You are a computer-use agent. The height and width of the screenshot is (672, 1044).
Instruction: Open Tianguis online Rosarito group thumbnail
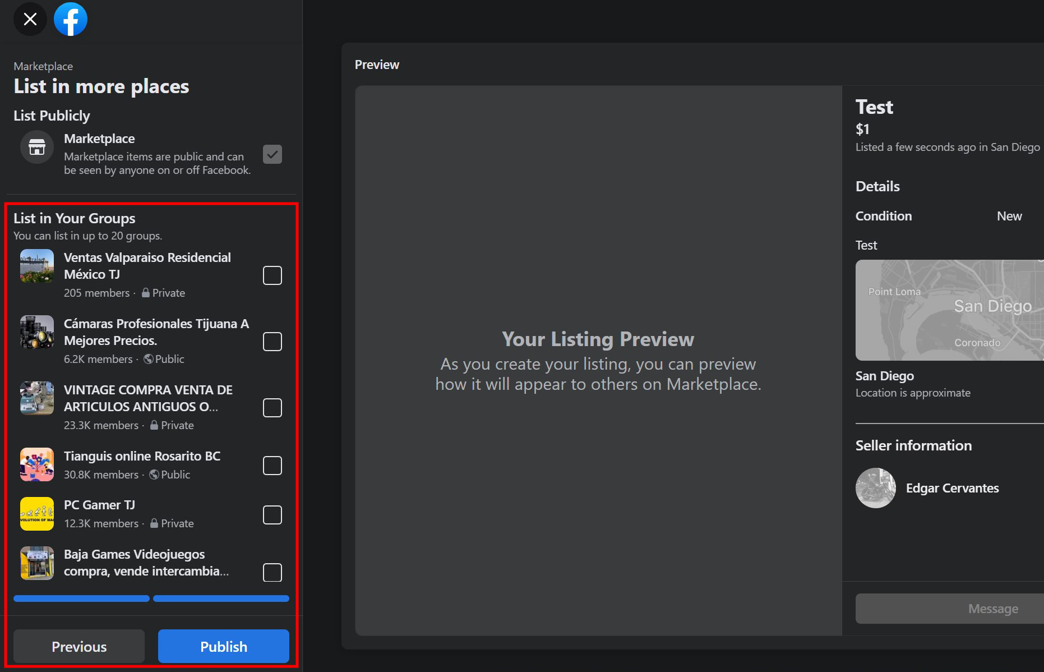(37, 464)
